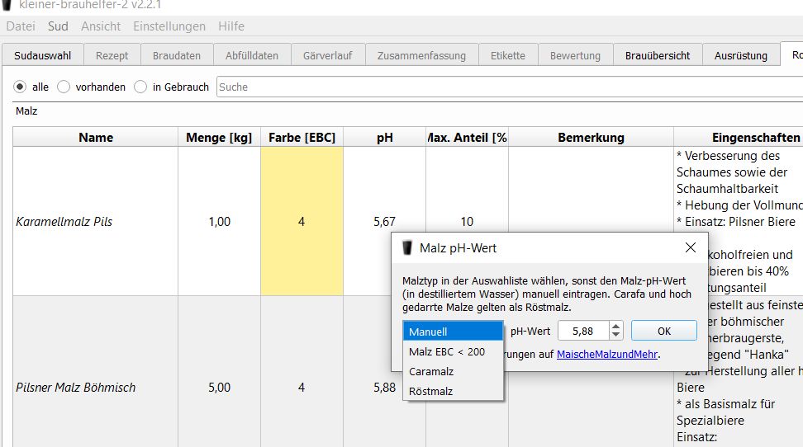Screen dimensions: 803x447
Task: Switch to the Gärverlauf tab
Action: [x=327, y=56]
